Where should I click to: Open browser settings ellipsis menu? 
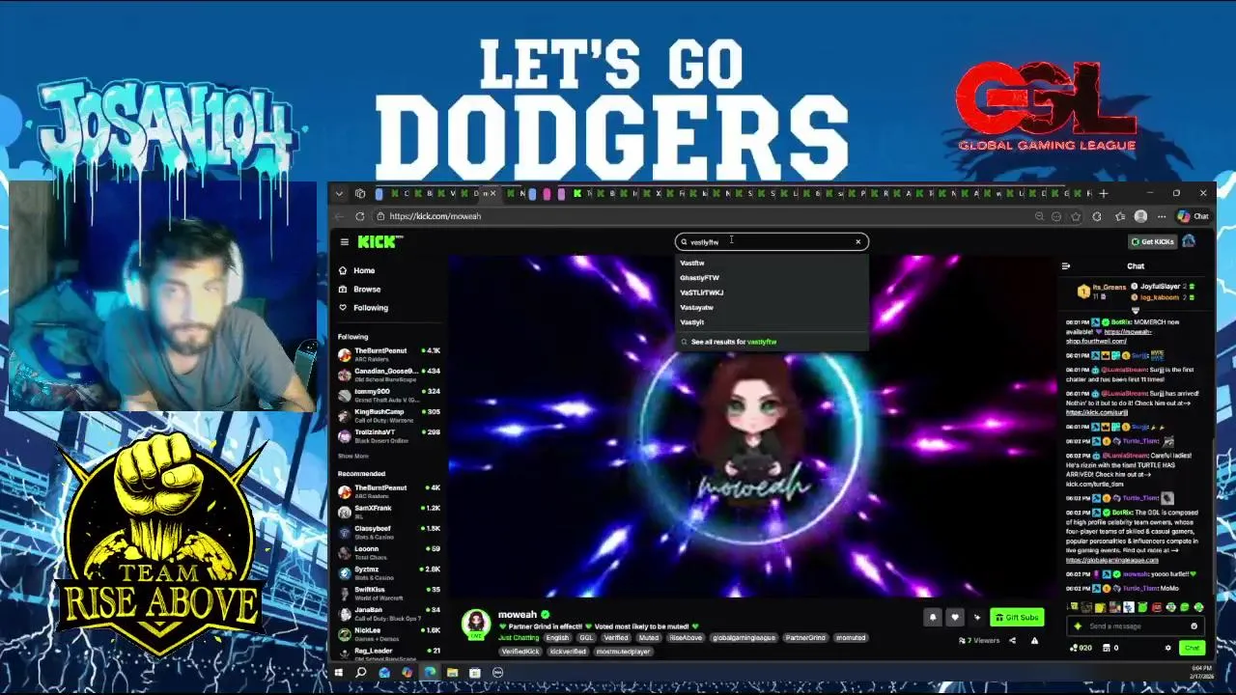click(x=1161, y=216)
